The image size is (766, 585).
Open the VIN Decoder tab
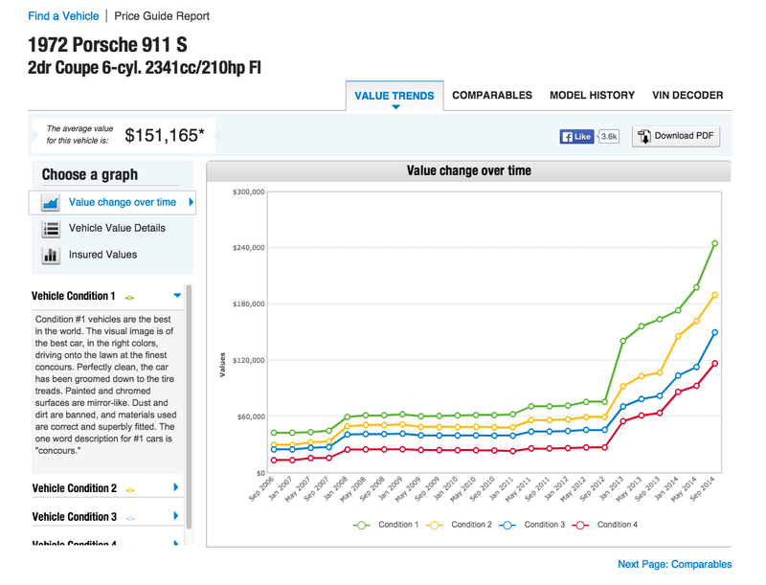click(687, 95)
